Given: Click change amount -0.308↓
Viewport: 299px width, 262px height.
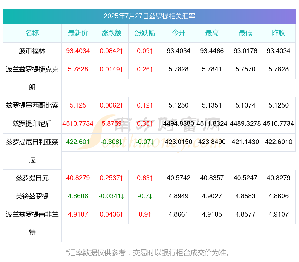Looking at the screenshot, I should coord(111,142).
